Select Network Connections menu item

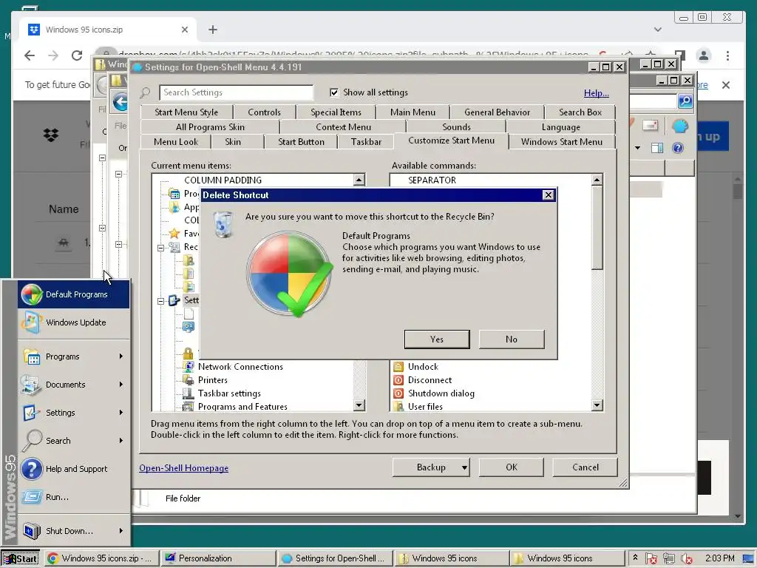pos(240,367)
